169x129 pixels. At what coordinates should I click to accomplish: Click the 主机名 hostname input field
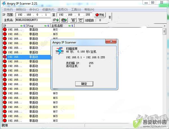33,20
